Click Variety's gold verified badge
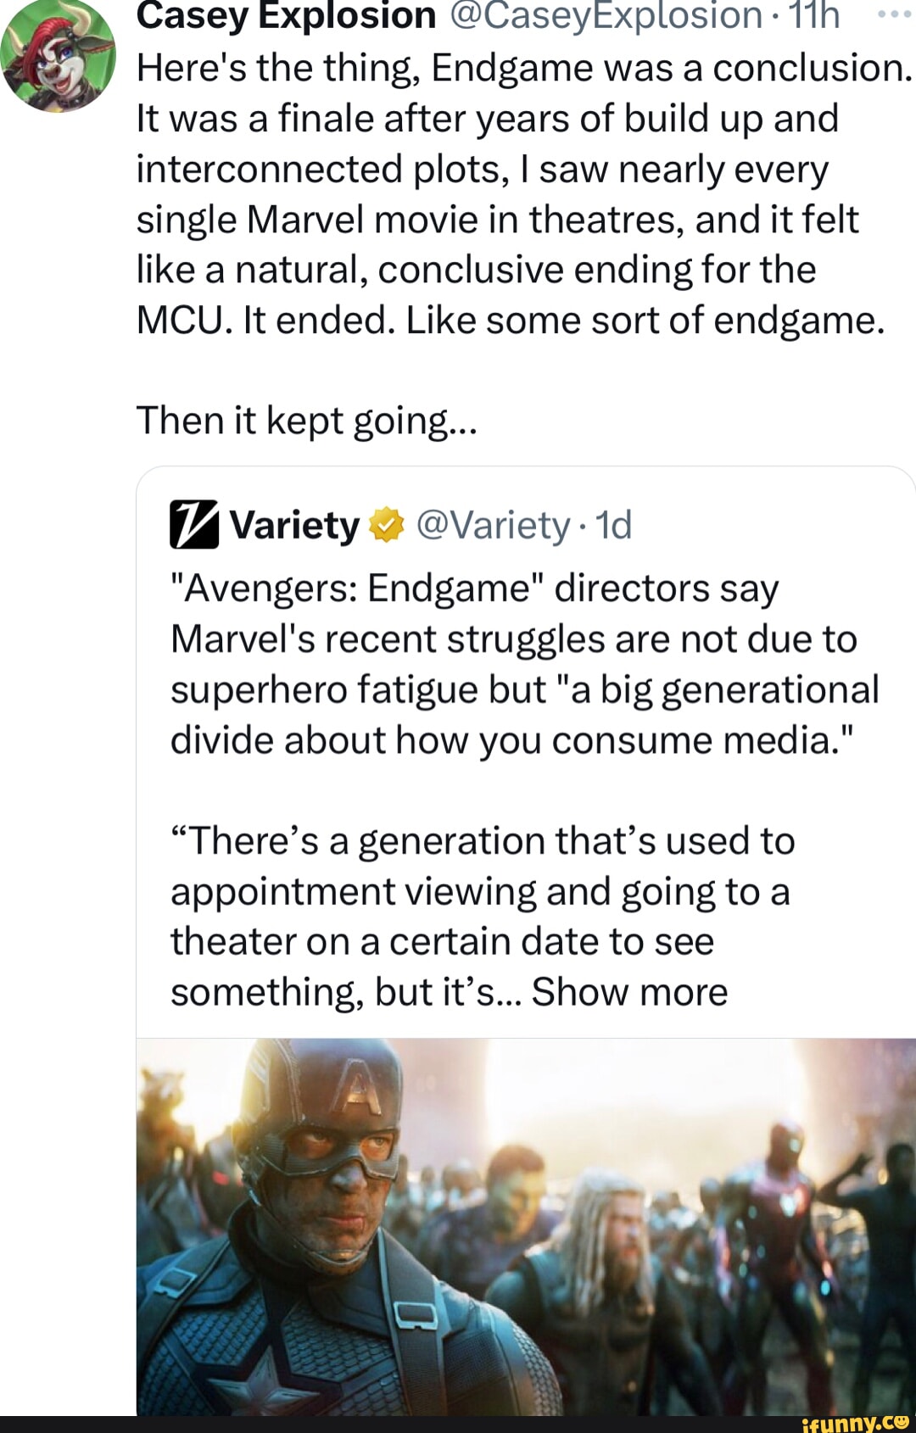The height and width of the screenshot is (1433, 916). click(385, 526)
